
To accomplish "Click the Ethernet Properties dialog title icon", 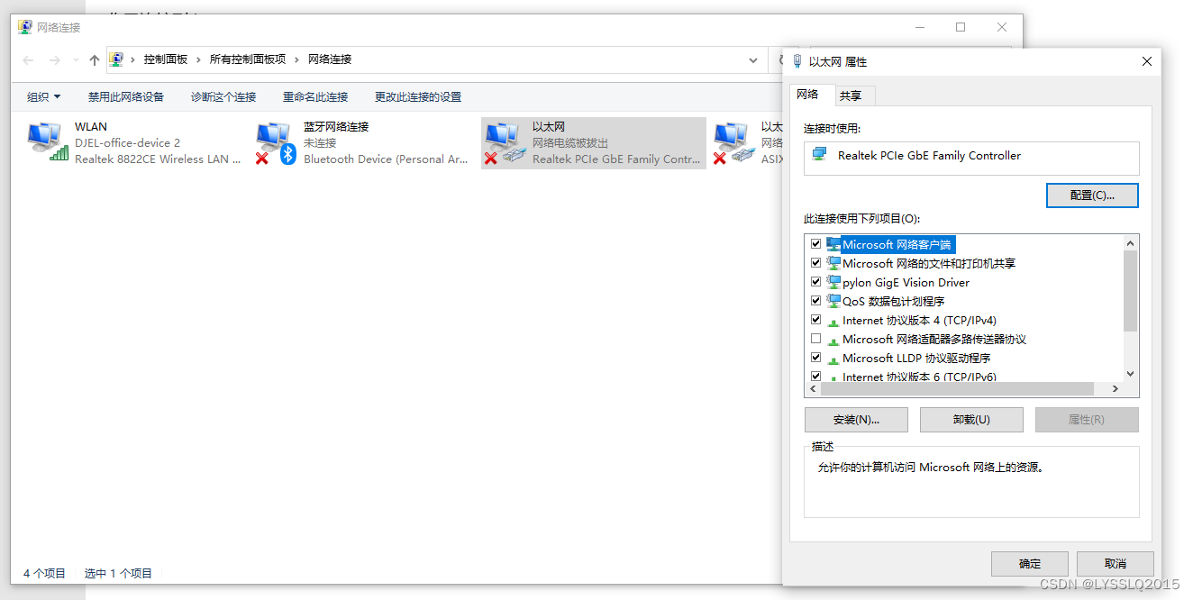I will (797, 61).
